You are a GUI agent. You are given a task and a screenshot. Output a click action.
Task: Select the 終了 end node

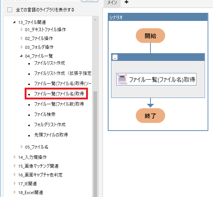pos(150,116)
